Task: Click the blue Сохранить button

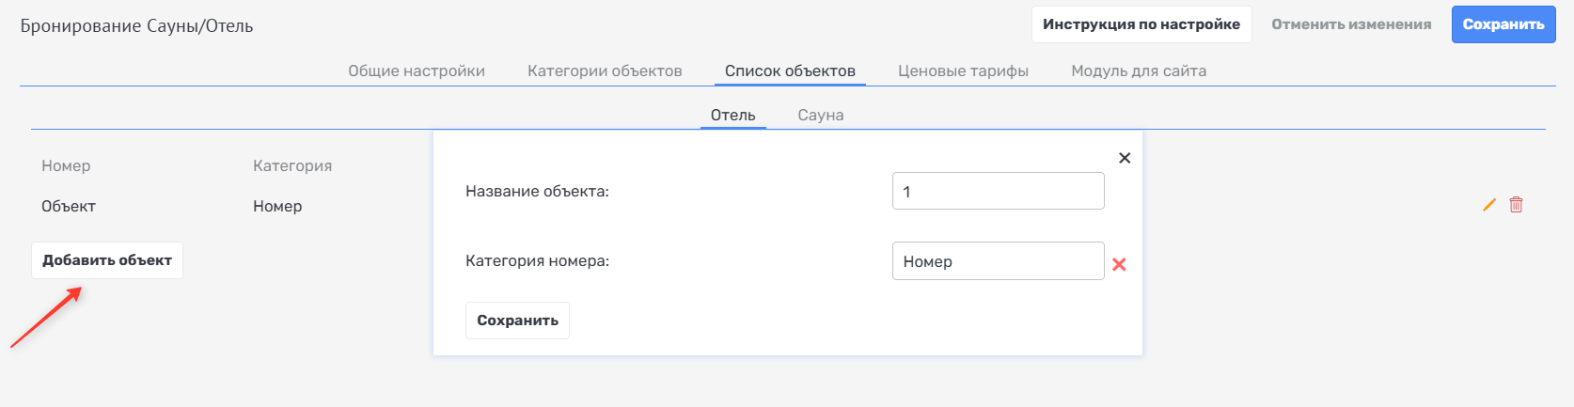Action: (1503, 24)
